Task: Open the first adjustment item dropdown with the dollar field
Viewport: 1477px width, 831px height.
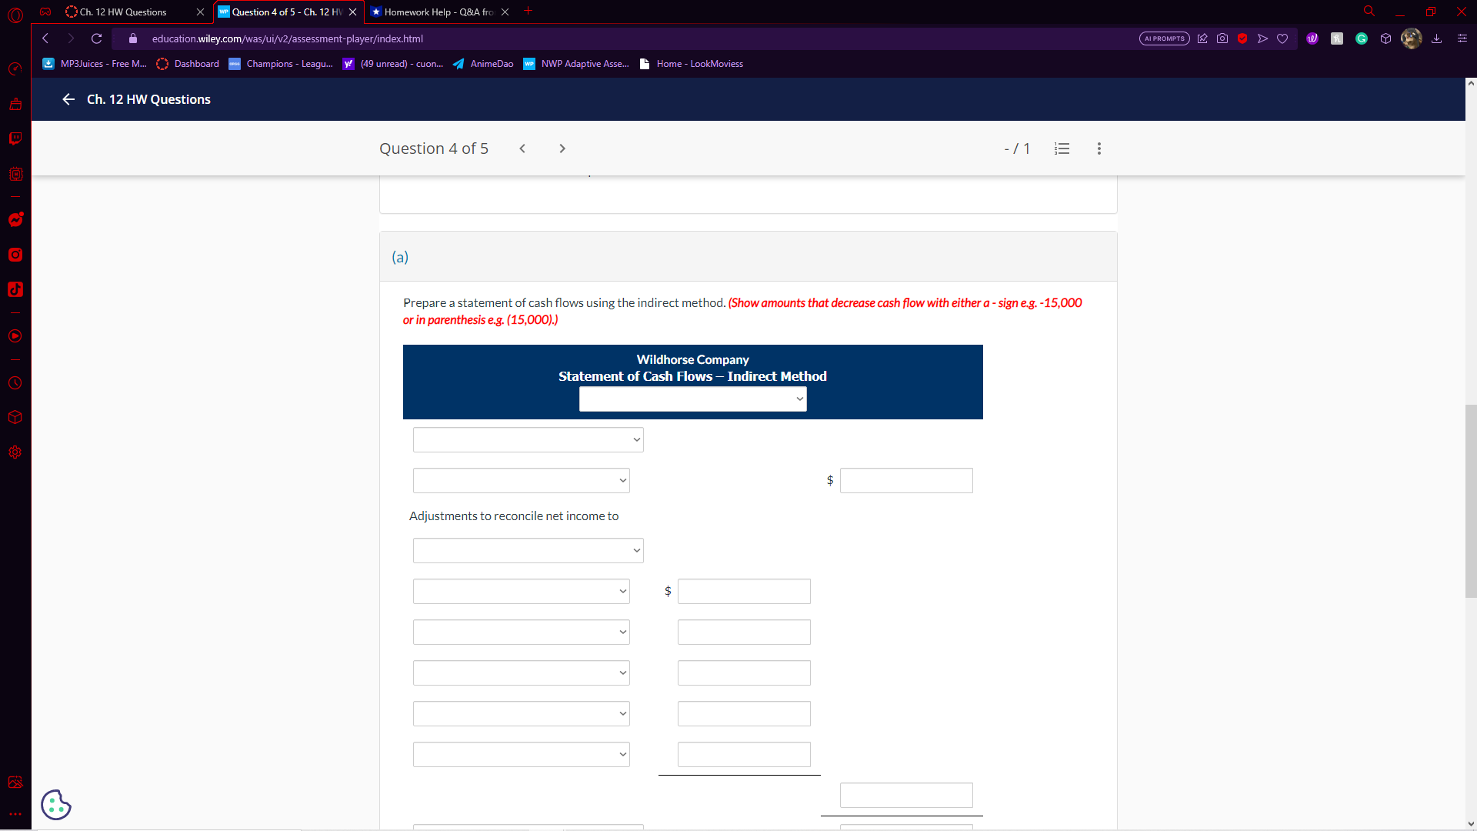Action: click(521, 591)
